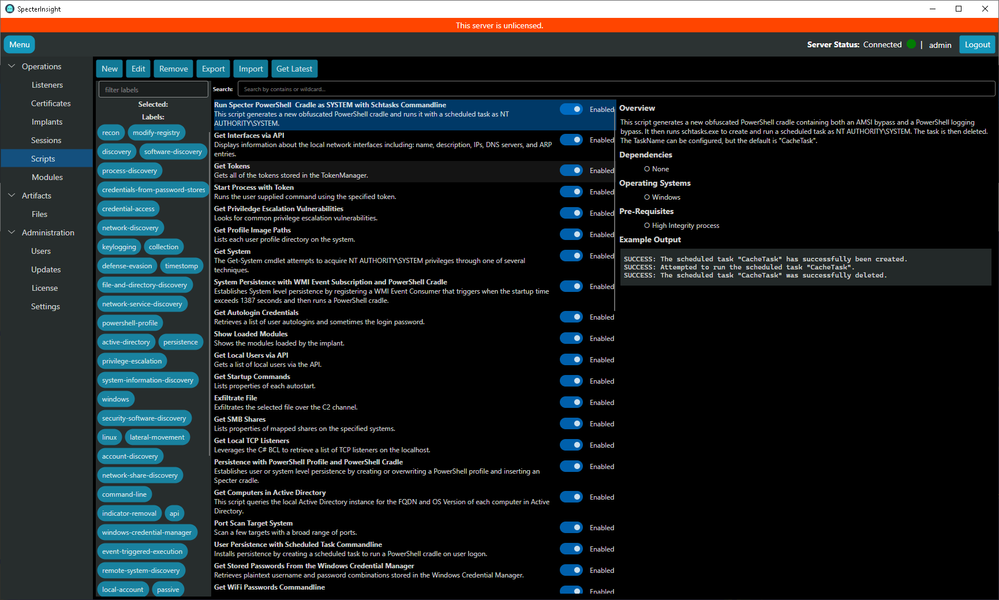Pick the linux label chip
The width and height of the screenshot is (999, 600).
pos(110,437)
